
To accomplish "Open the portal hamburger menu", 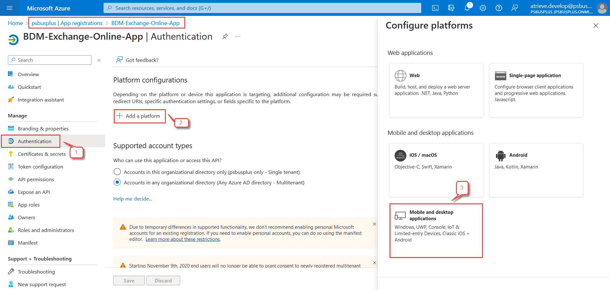I will click(10, 8).
